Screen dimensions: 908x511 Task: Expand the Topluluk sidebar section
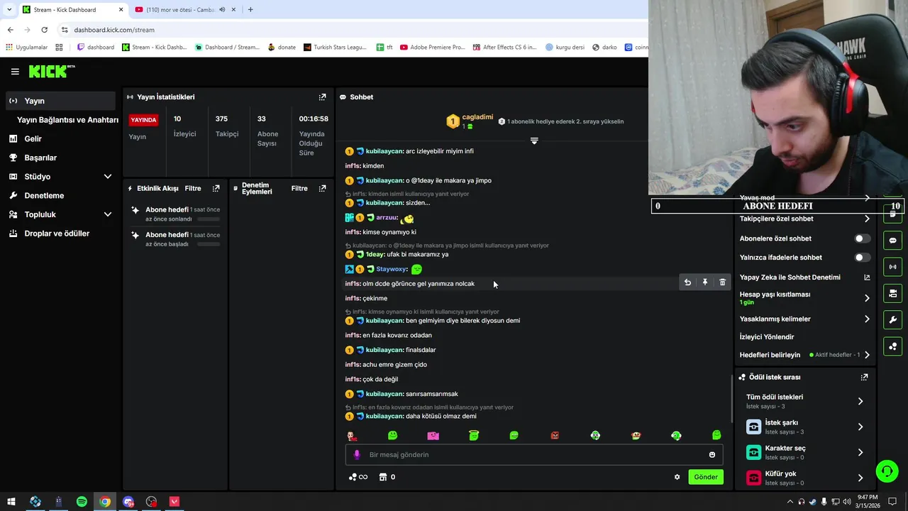click(108, 214)
